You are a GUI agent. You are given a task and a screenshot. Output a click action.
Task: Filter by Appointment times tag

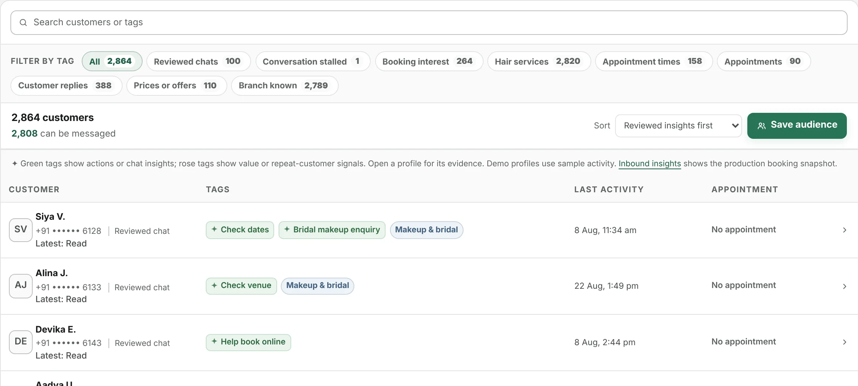click(x=654, y=61)
